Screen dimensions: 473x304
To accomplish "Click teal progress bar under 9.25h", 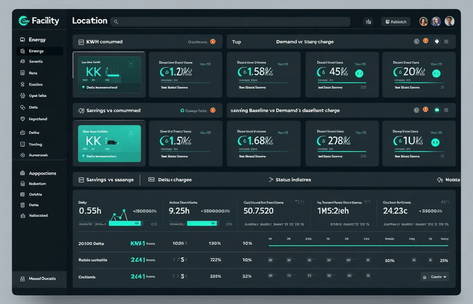I will (x=203, y=224).
